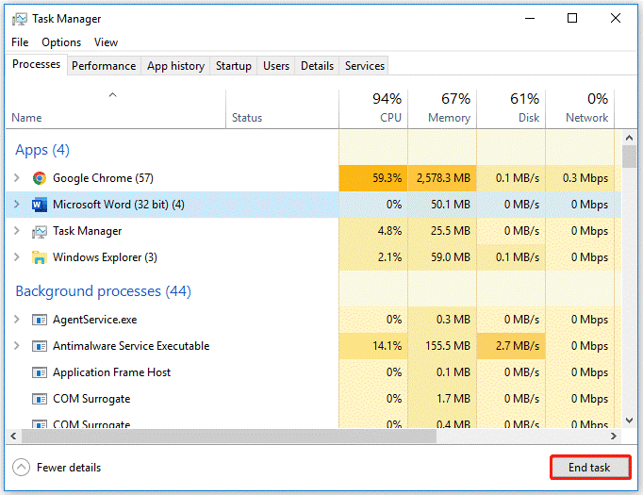Click the horizontal scrollbar left arrow
Image resolution: width=643 pixels, height=495 pixels.
click(x=13, y=436)
